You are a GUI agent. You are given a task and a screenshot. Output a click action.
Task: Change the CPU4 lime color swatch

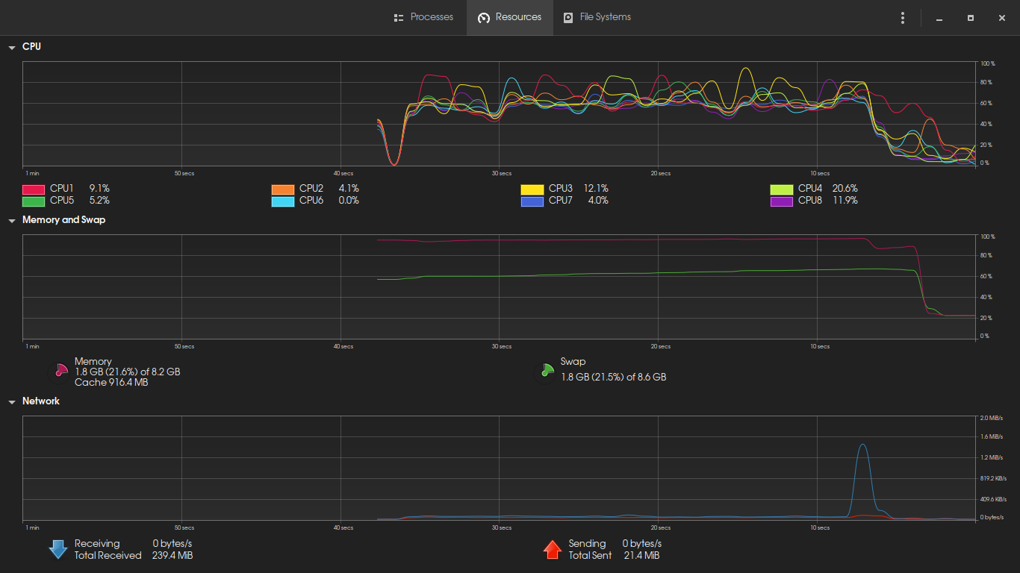(782, 190)
